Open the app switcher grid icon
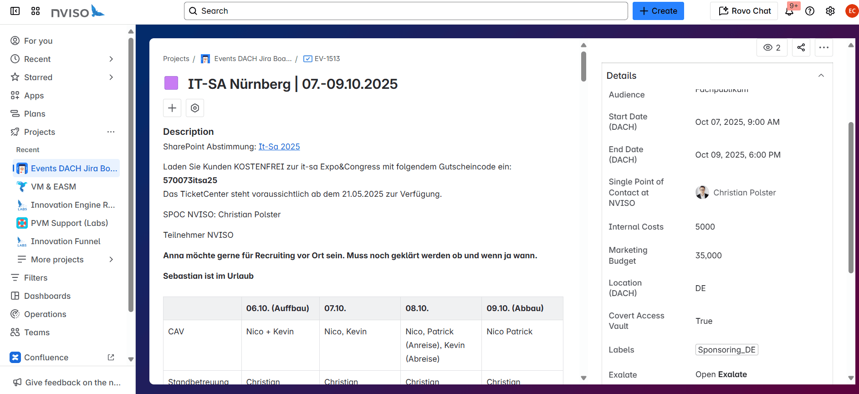This screenshot has height=394, width=859. (36, 11)
